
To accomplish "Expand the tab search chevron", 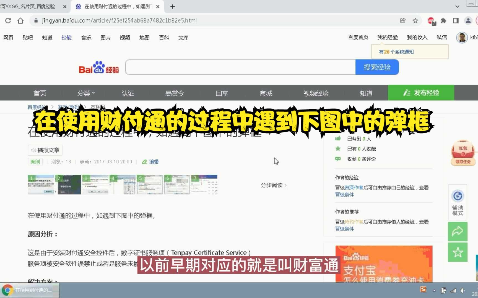I will tap(457, 6).
